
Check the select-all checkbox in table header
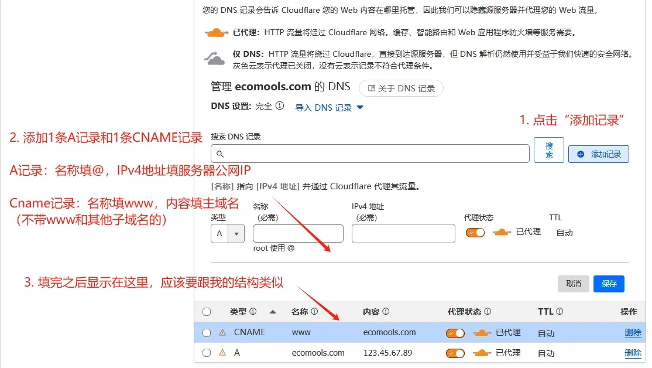[x=207, y=312]
